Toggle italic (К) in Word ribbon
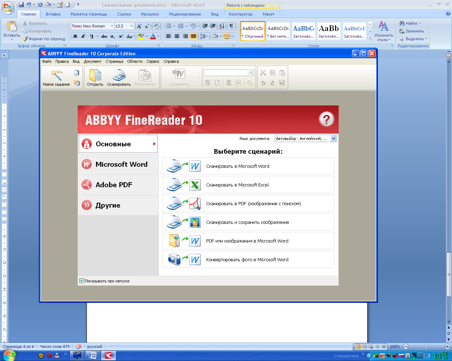The height and width of the screenshot is (361, 452). 83,36
